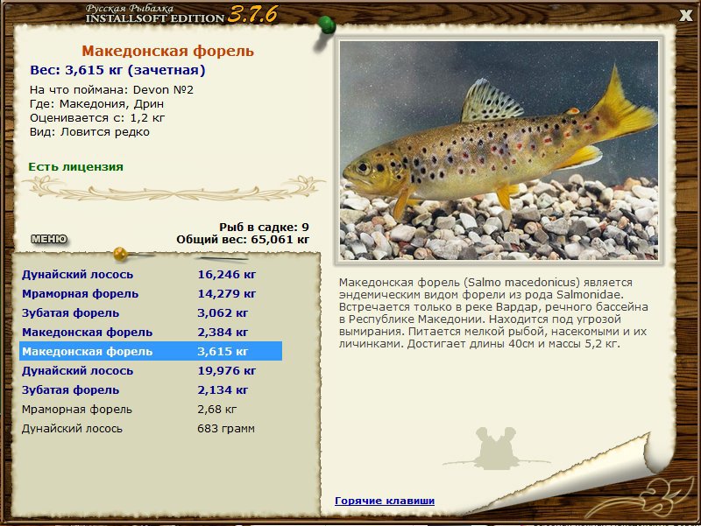Click the Оценивается с: 1,2 кг line
701x526 pixels.
coord(97,118)
